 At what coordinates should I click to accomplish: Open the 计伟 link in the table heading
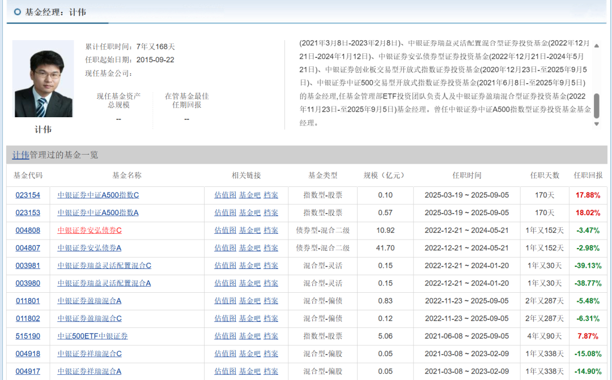click(21, 155)
